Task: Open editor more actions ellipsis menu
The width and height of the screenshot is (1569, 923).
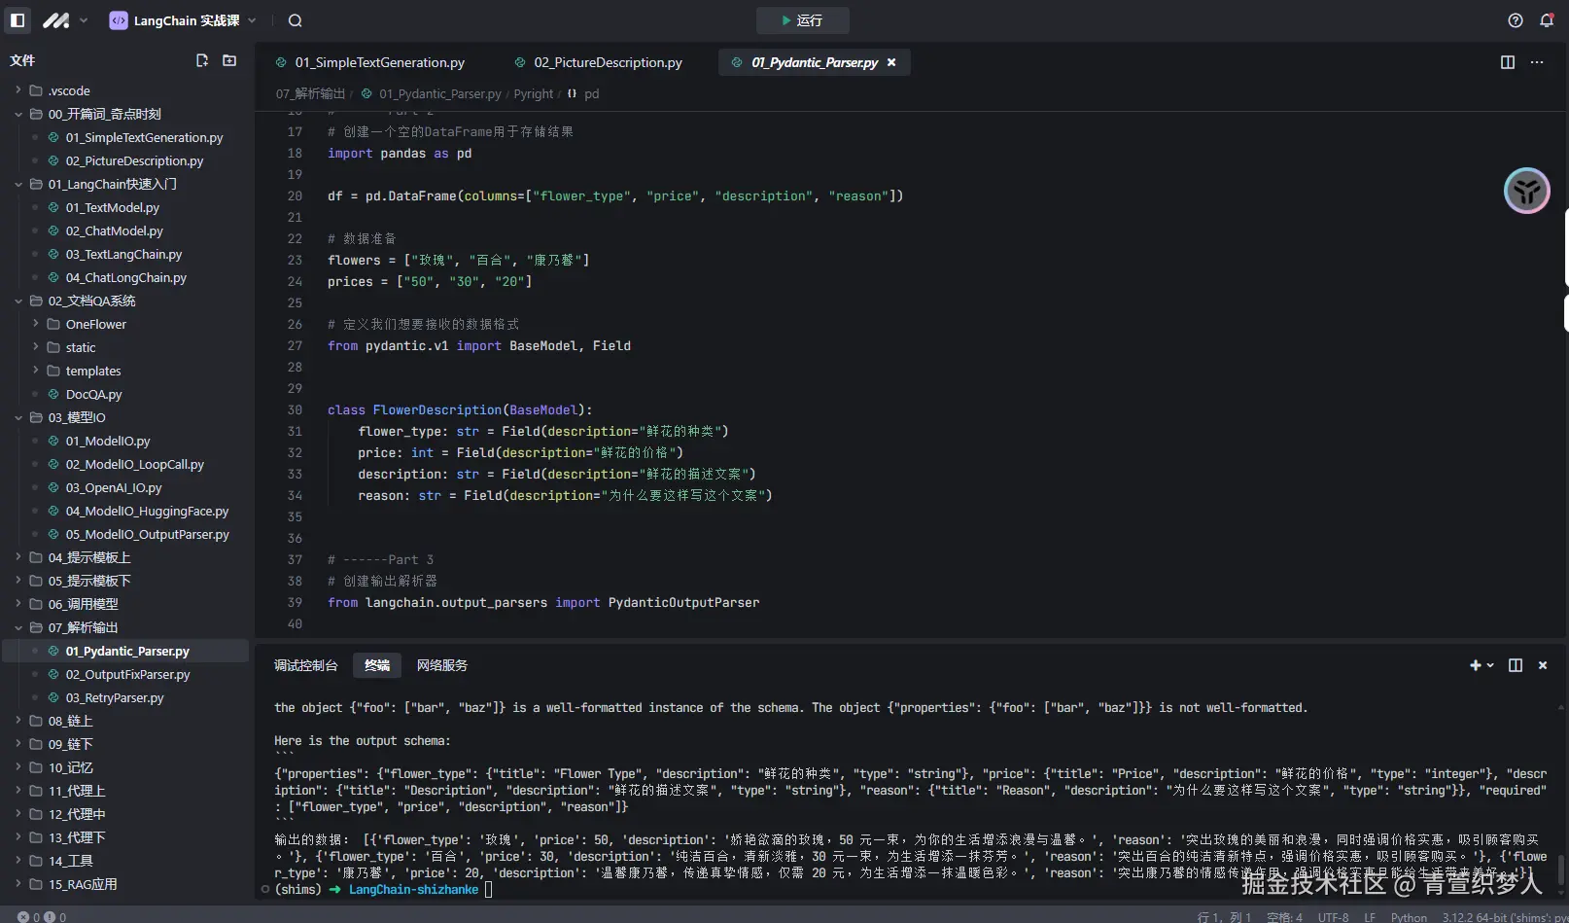Action: point(1537,62)
